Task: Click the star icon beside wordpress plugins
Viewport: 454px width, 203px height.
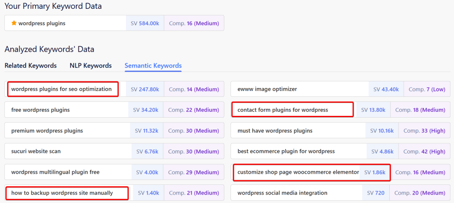Action: pyautogui.click(x=14, y=23)
